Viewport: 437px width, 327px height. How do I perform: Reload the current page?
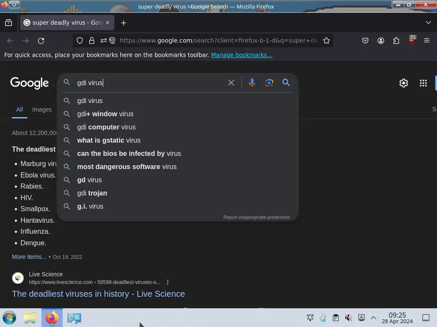(x=41, y=40)
